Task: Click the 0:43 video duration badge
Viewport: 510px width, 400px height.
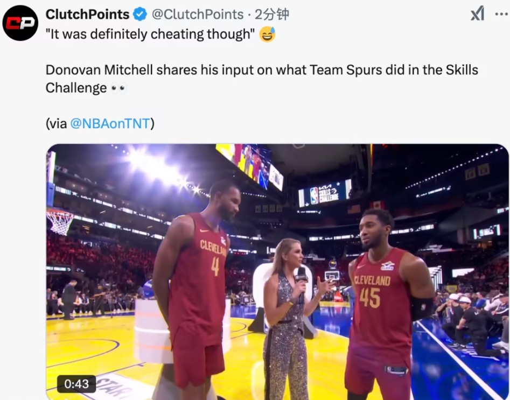Action: click(x=76, y=384)
